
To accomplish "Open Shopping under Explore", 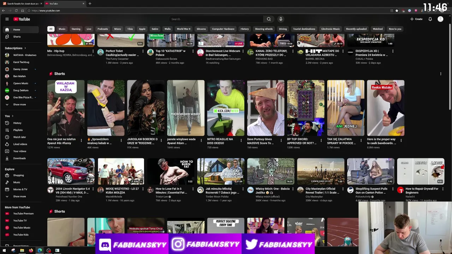I will pos(21,175).
